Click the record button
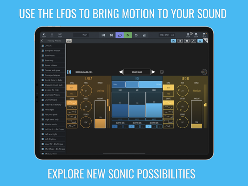 pos(136,35)
